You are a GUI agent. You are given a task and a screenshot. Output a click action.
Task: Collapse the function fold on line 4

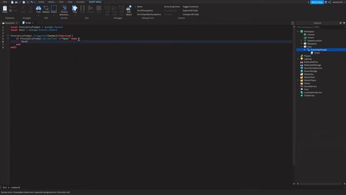click(8, 36)
